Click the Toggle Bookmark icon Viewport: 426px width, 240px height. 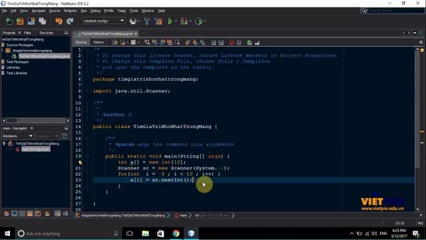click(x=202, y=42)
